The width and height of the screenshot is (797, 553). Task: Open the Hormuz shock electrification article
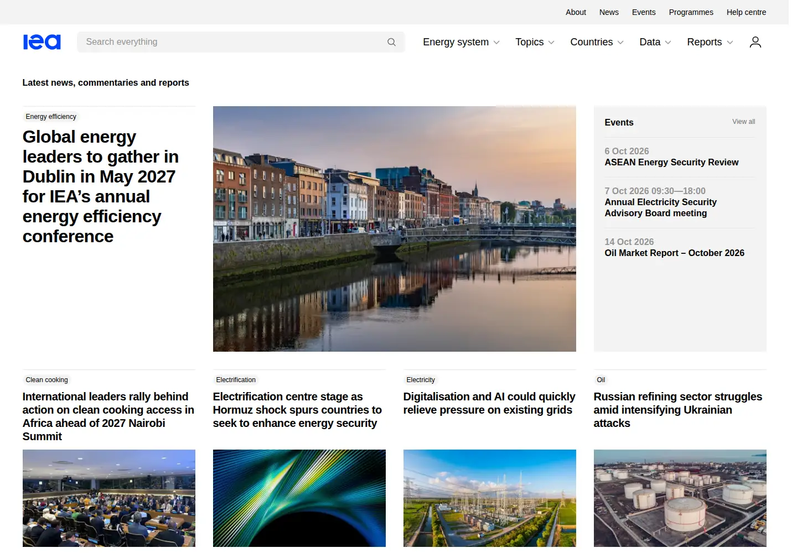(297, 410)
